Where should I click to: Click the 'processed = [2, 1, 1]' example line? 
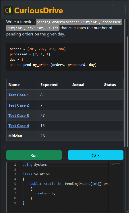pos(30,54)
